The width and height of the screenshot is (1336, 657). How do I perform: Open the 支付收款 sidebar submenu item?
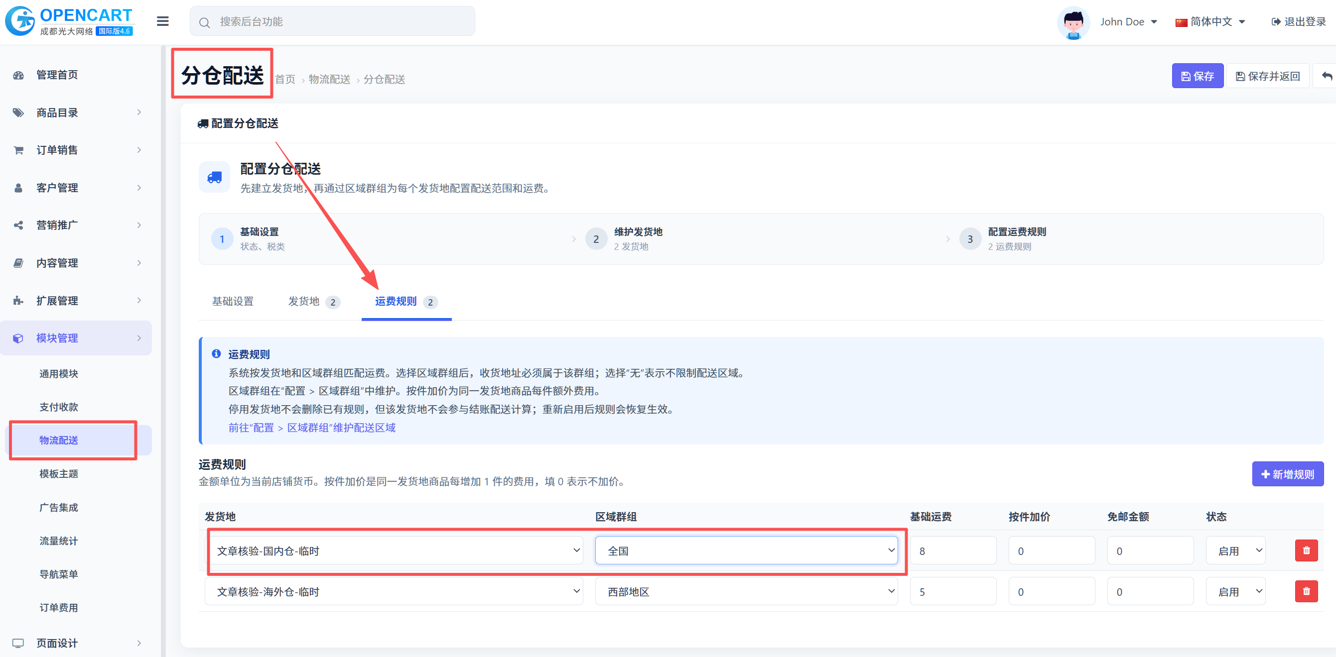pyautogui.click(x=59, y=407)
